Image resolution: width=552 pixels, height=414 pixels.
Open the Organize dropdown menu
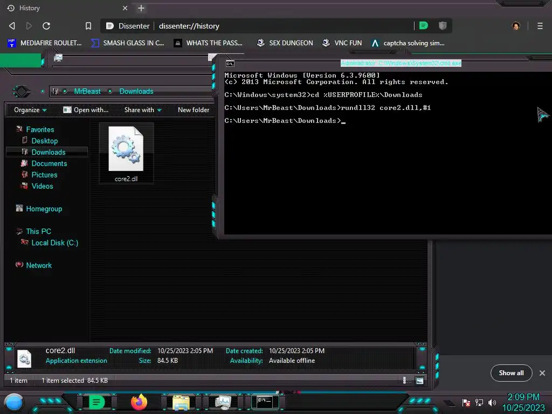[30, 110]
